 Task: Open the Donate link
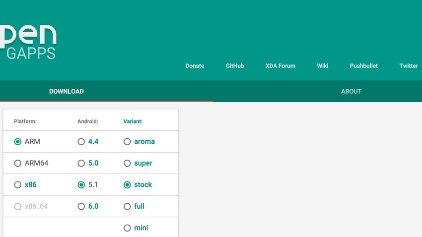click(x=195, y=66)
